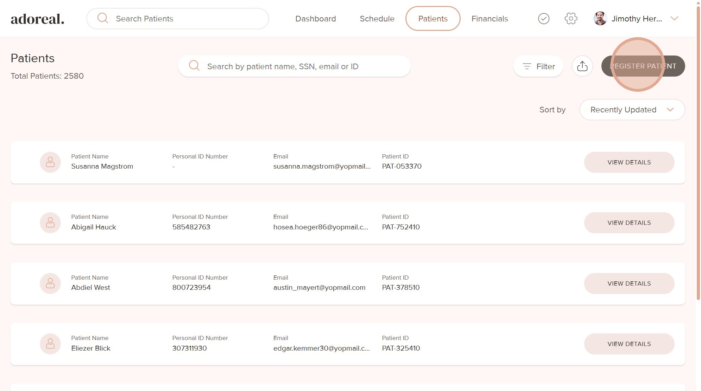Click Susanna Magstrom's avatar icon

50,162
